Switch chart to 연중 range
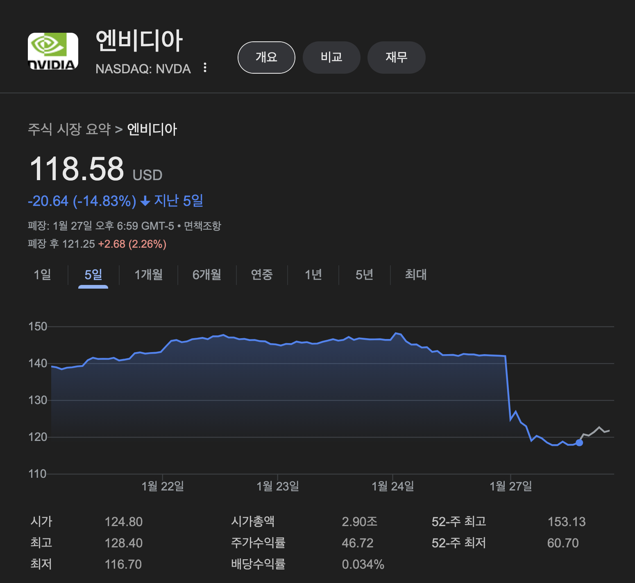Viewport: 635px width, 583px height. [262, 275]
